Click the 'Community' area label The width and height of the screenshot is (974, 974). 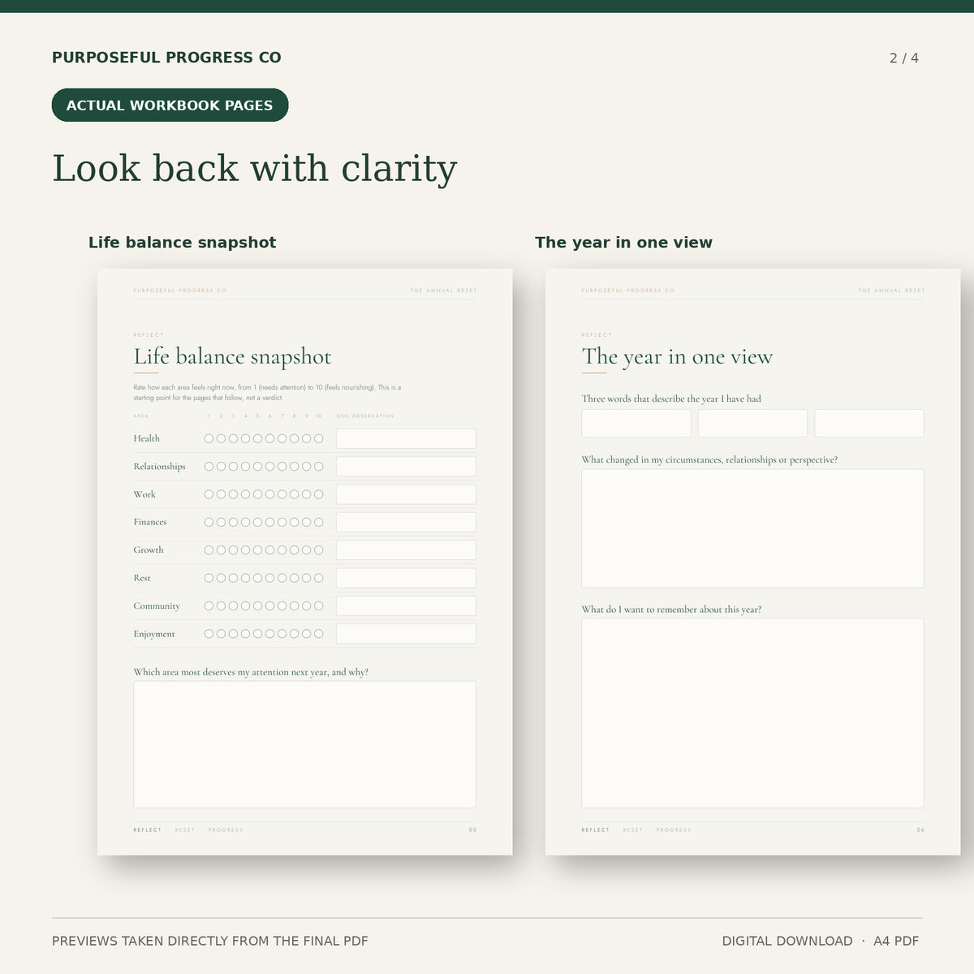point(157,606)
